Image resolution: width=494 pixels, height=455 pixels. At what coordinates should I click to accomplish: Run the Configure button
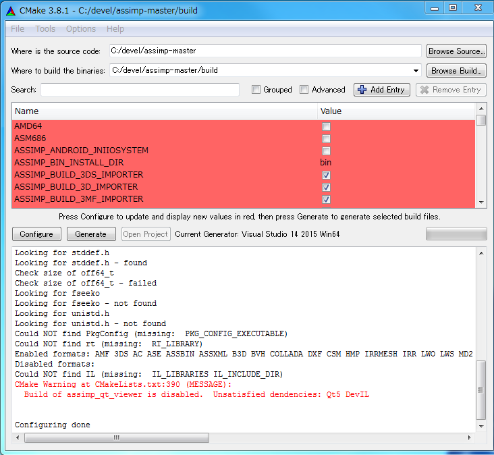coord(36,234)
